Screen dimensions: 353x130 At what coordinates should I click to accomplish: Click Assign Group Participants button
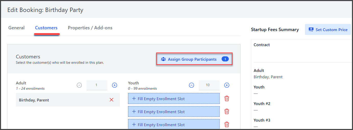click(194, 59)
